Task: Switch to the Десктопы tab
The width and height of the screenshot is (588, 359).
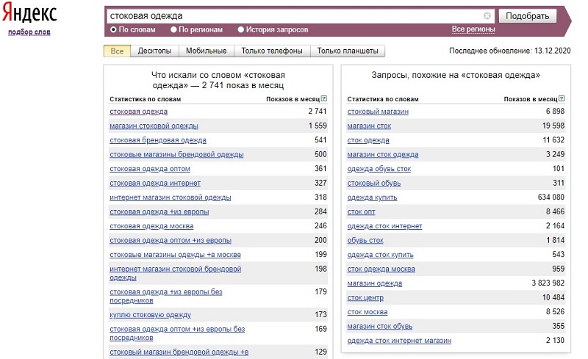Action: coord(154,51)
